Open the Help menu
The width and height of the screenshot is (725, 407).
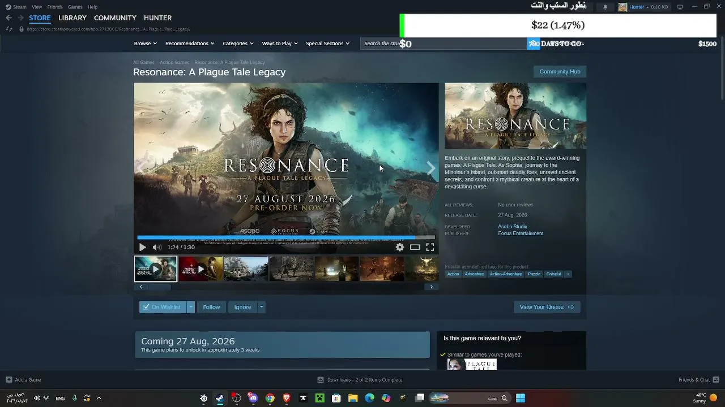[x=93, y=7]
